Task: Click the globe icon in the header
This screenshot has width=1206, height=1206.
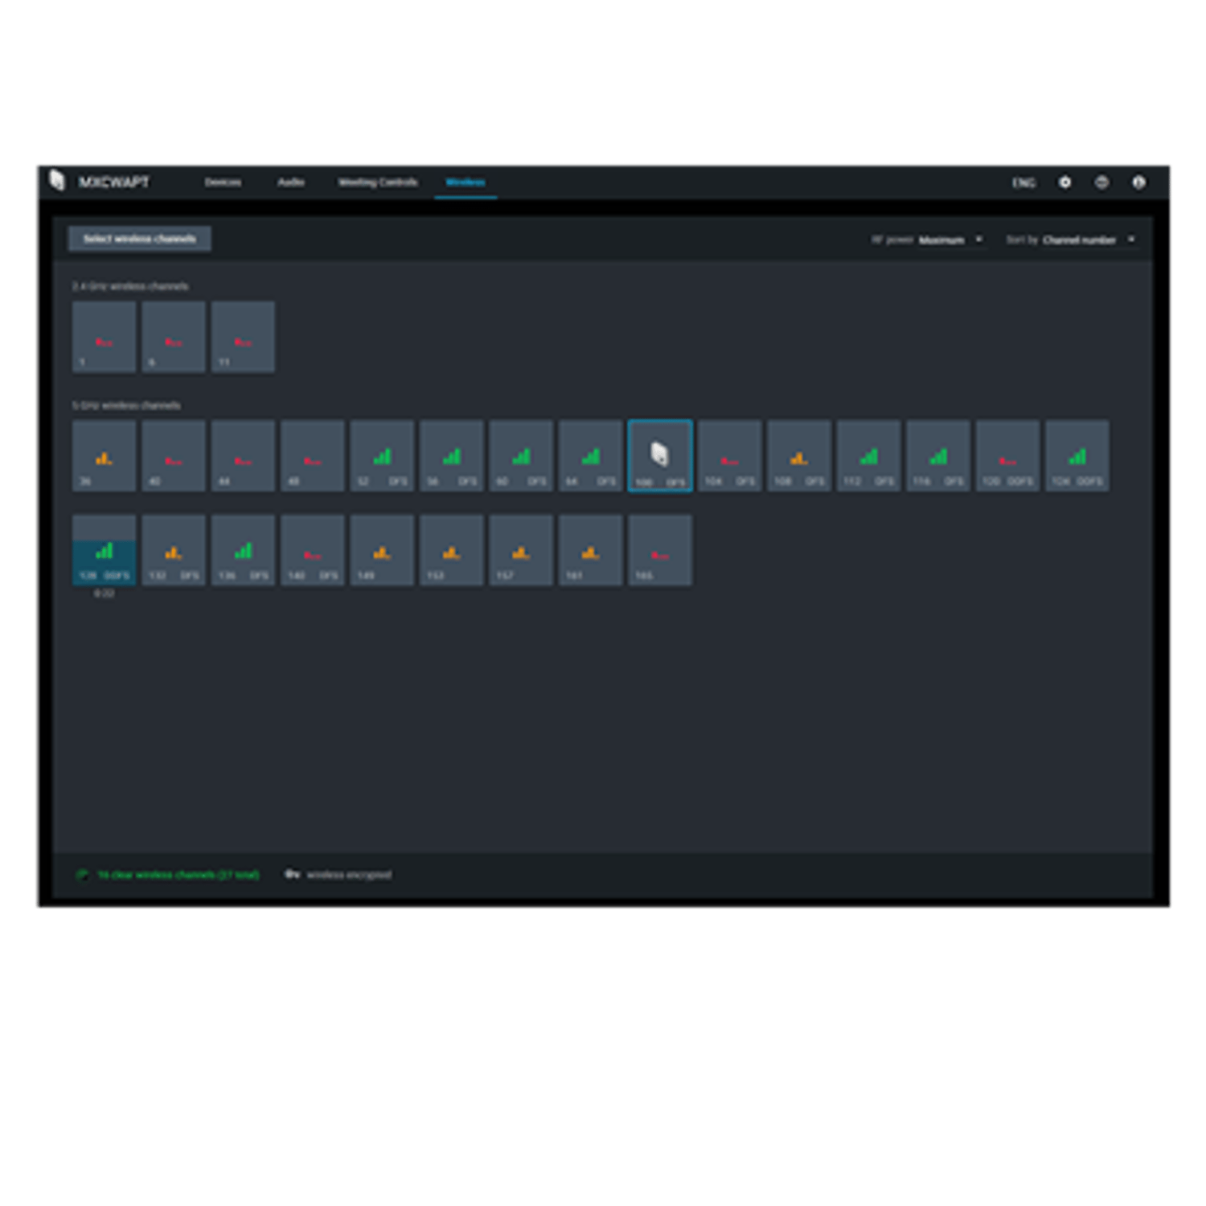Action: pyautogui.click(x=1101, y=183)
